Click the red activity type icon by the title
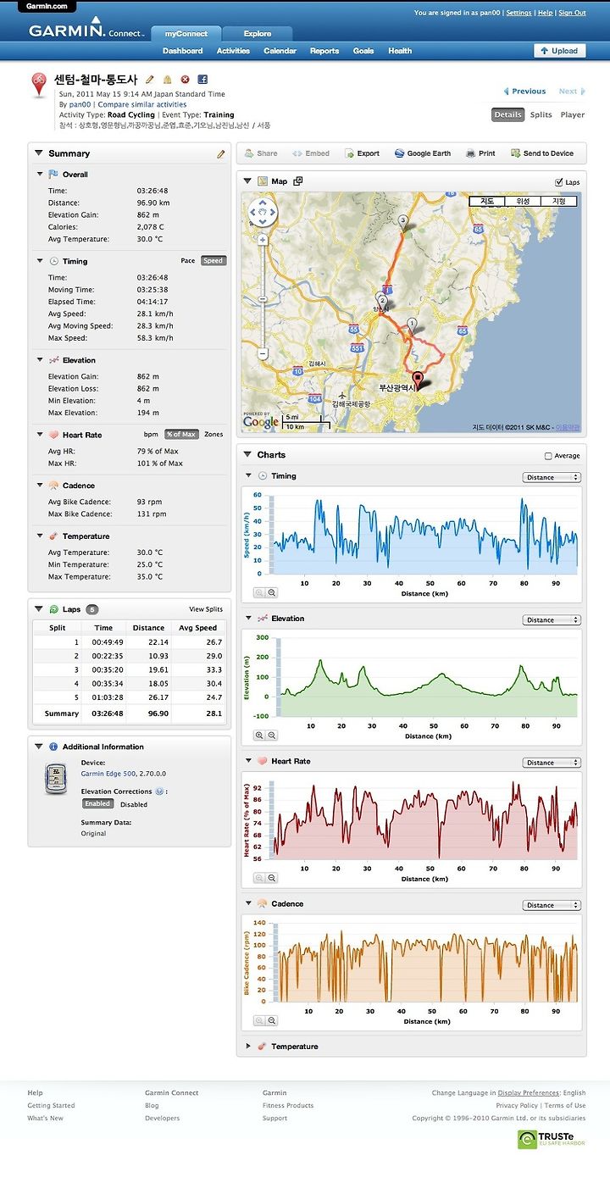 pyautogui.click(x=39, y=85)
